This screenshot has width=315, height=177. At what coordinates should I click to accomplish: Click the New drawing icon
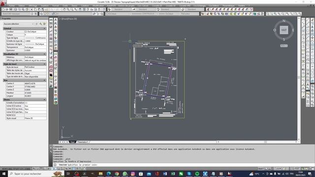click(x=3, y=9)
